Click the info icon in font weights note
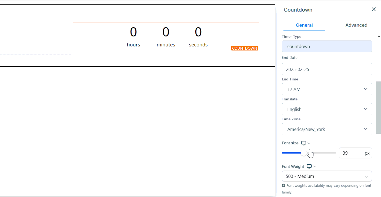Image resolution: width=381 pixels, height=197 pixels. 283,186
